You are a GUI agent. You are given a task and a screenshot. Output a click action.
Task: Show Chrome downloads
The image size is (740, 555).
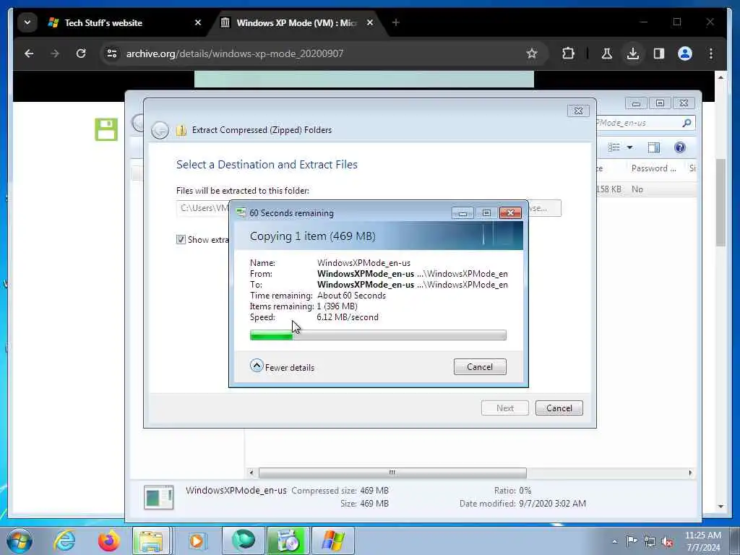[633, 53]
